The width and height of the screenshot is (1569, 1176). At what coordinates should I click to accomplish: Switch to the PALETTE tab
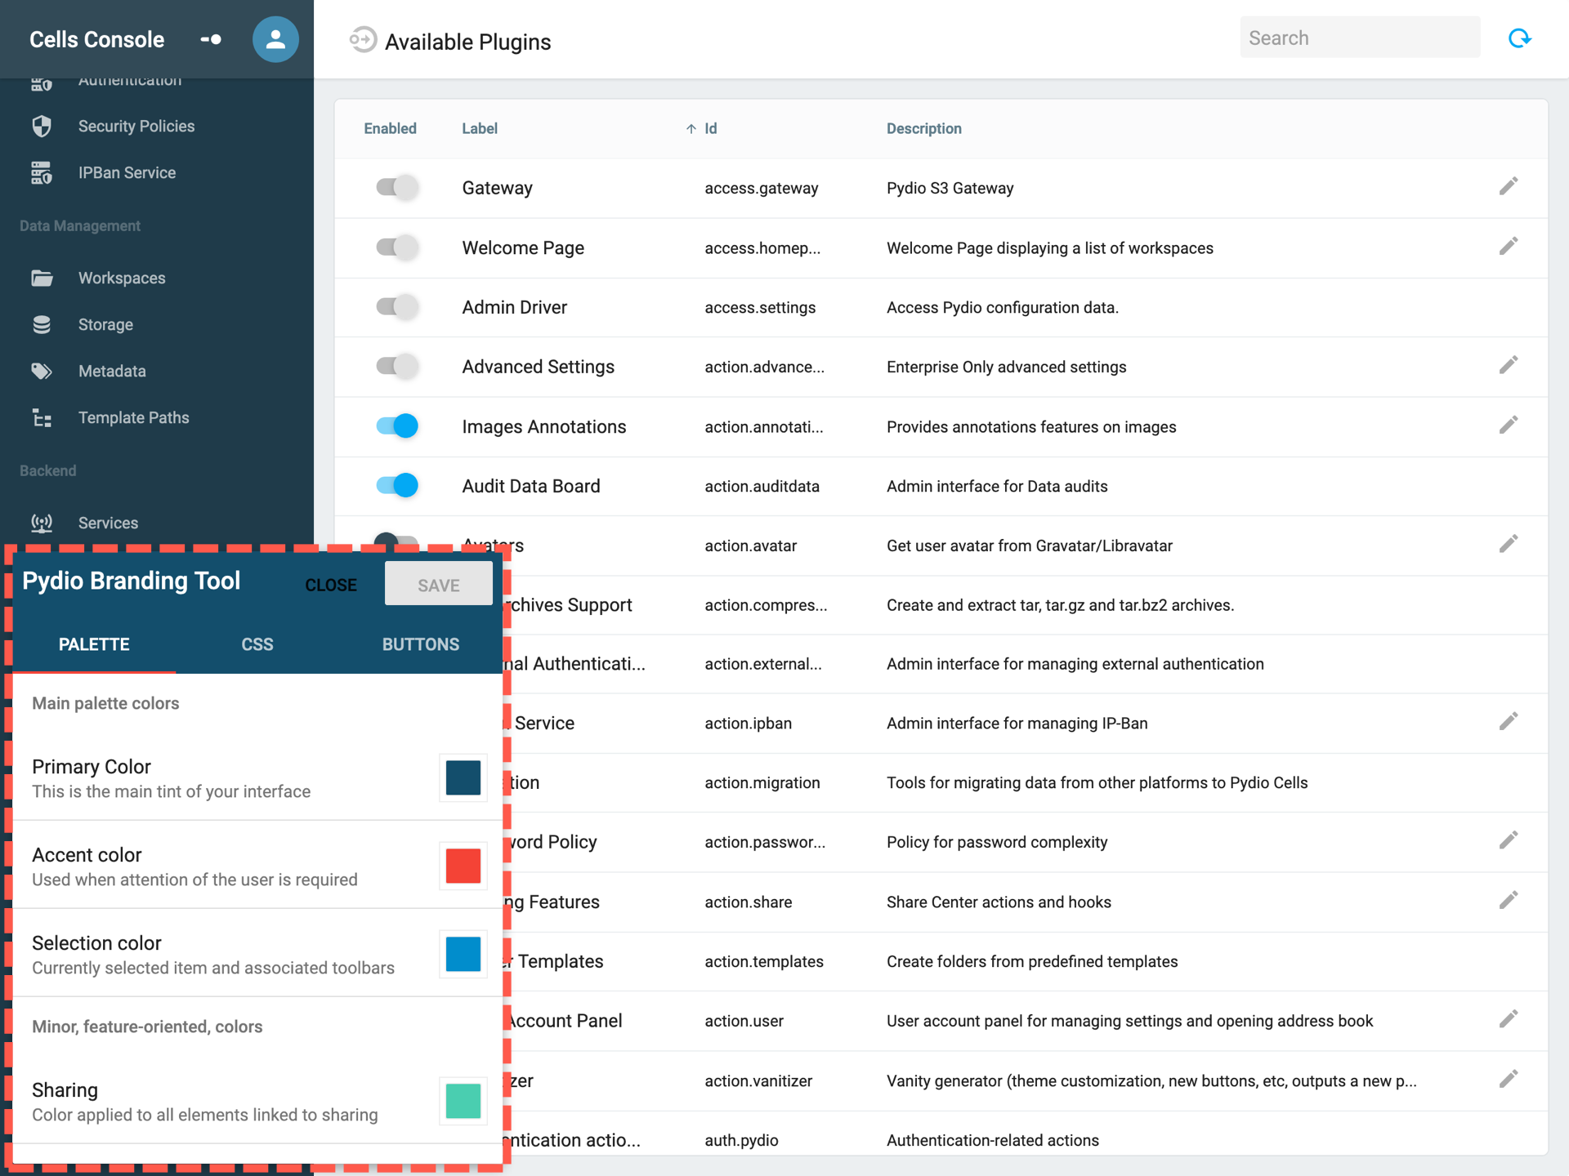click(94, 644)
